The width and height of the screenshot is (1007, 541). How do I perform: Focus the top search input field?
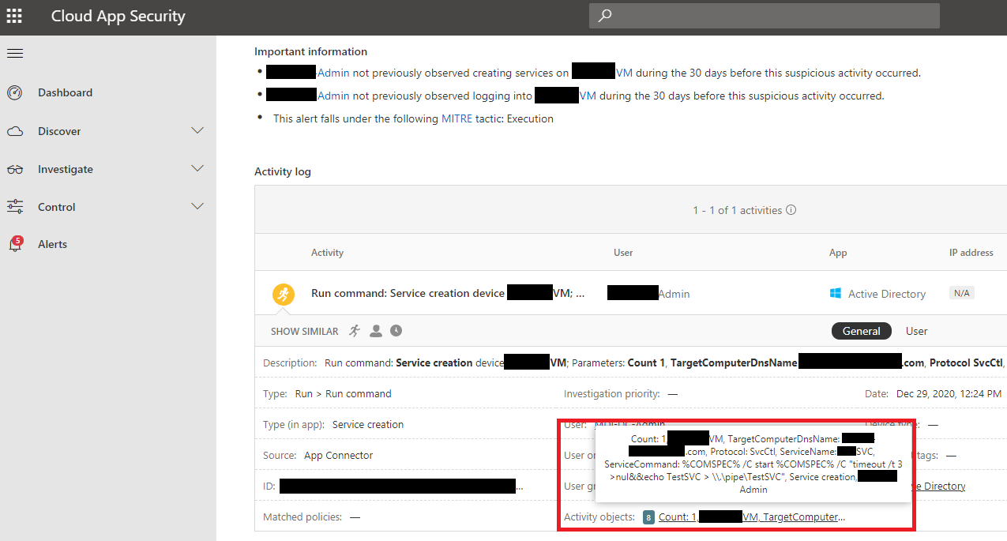click(x=765, y=16)
